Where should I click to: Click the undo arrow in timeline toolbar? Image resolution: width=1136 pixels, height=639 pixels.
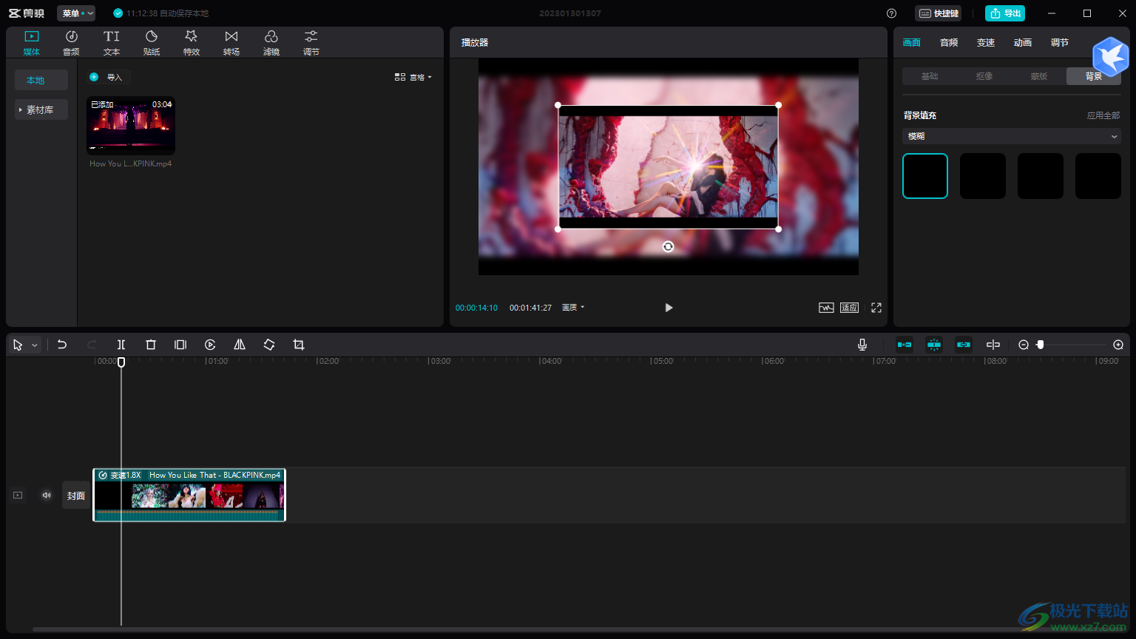(62, 345)
